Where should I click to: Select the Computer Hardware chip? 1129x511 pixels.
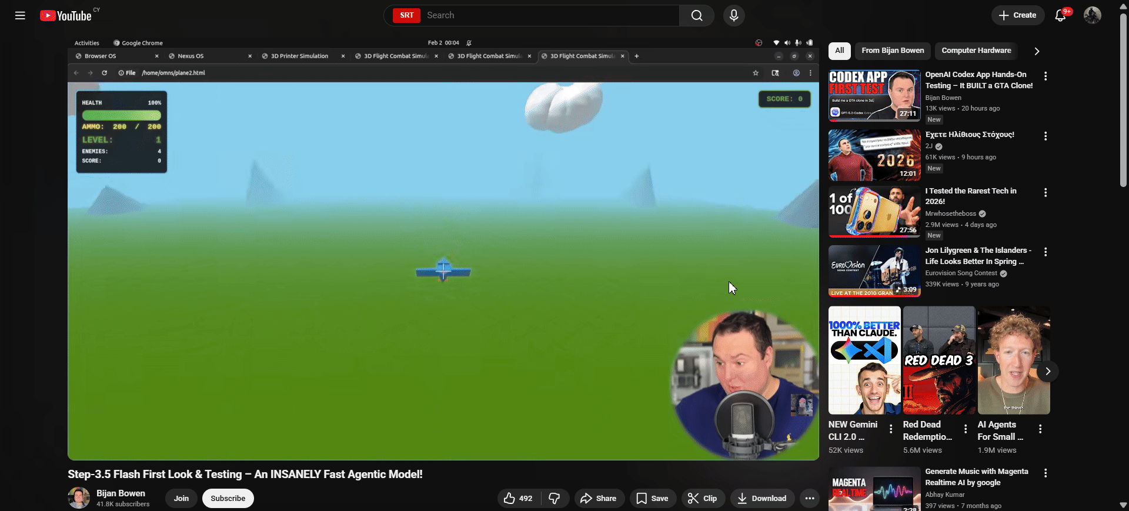click(x=976, y=51)
